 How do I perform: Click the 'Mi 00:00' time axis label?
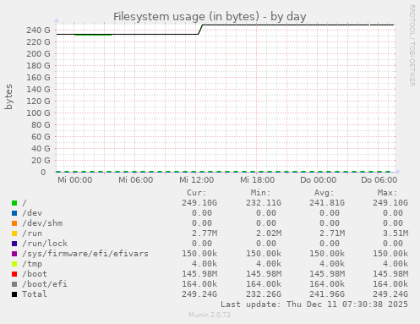tap(75, 180)
